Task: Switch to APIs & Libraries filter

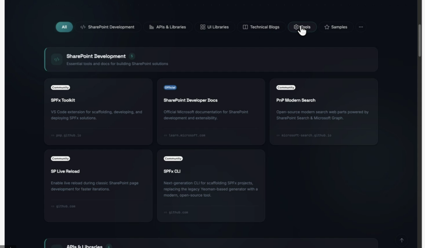Action: [x=168, y=27]
